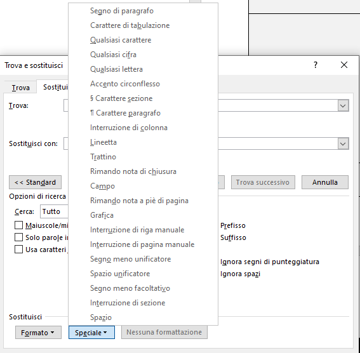This screenshot has height=353, width=360.
Task: Pick 'Campo' menu entry
Action: [x=143, y=186]
